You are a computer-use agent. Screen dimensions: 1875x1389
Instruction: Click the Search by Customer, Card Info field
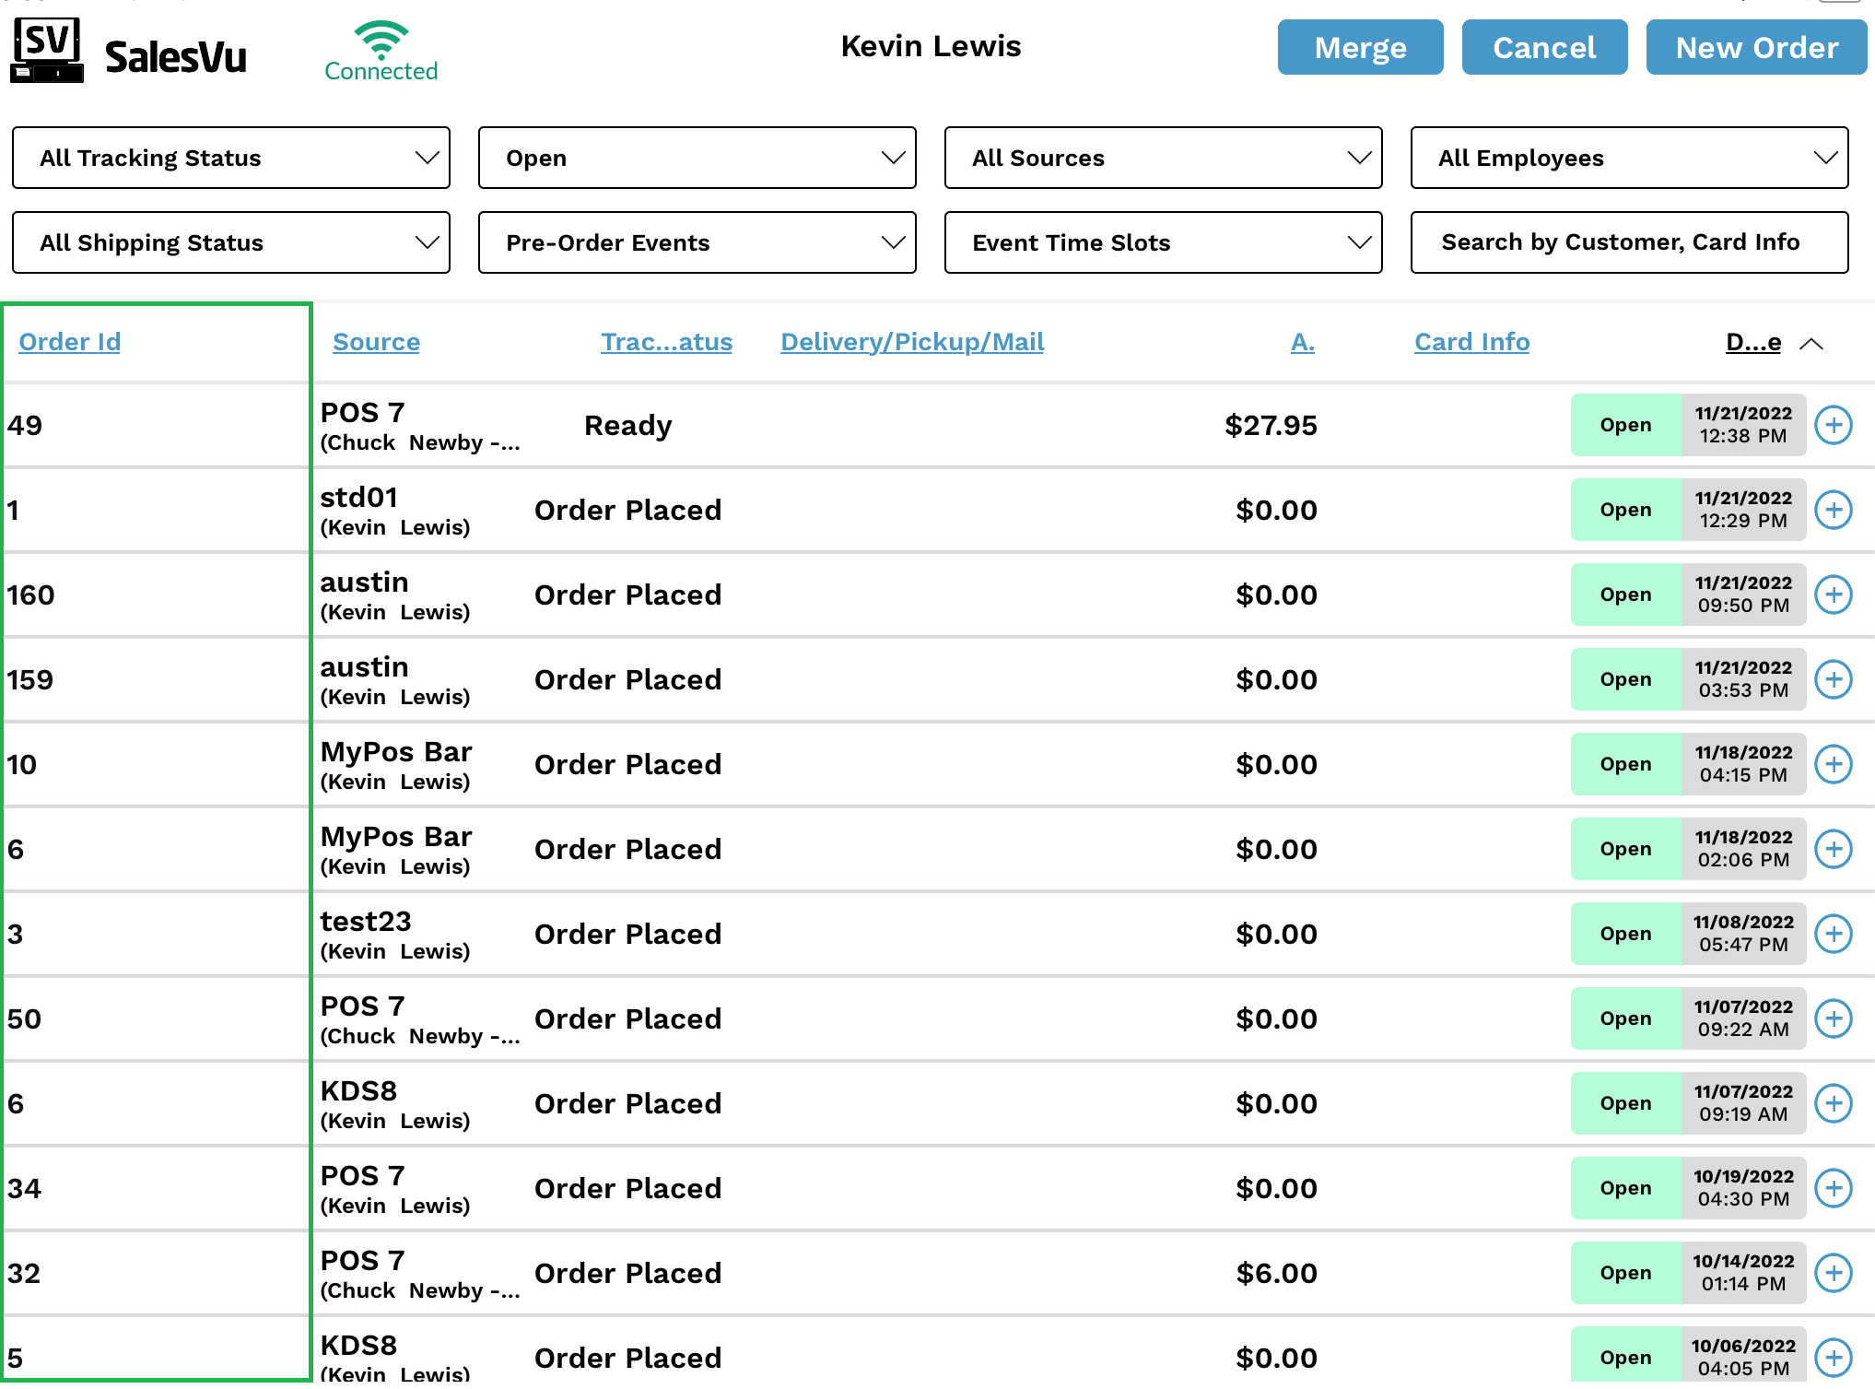click(x=1628, y=242)
